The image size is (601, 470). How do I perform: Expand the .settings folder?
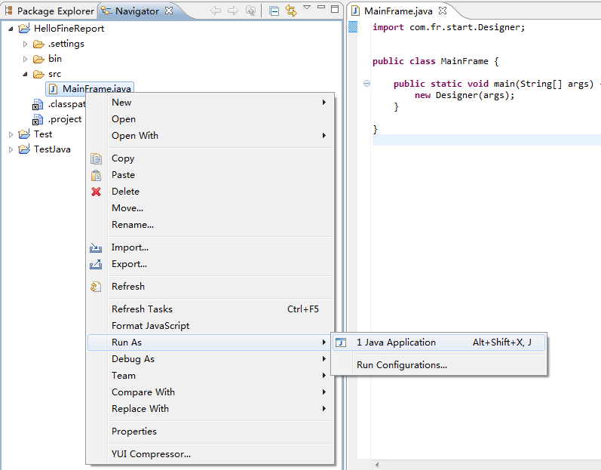(26, 44)
